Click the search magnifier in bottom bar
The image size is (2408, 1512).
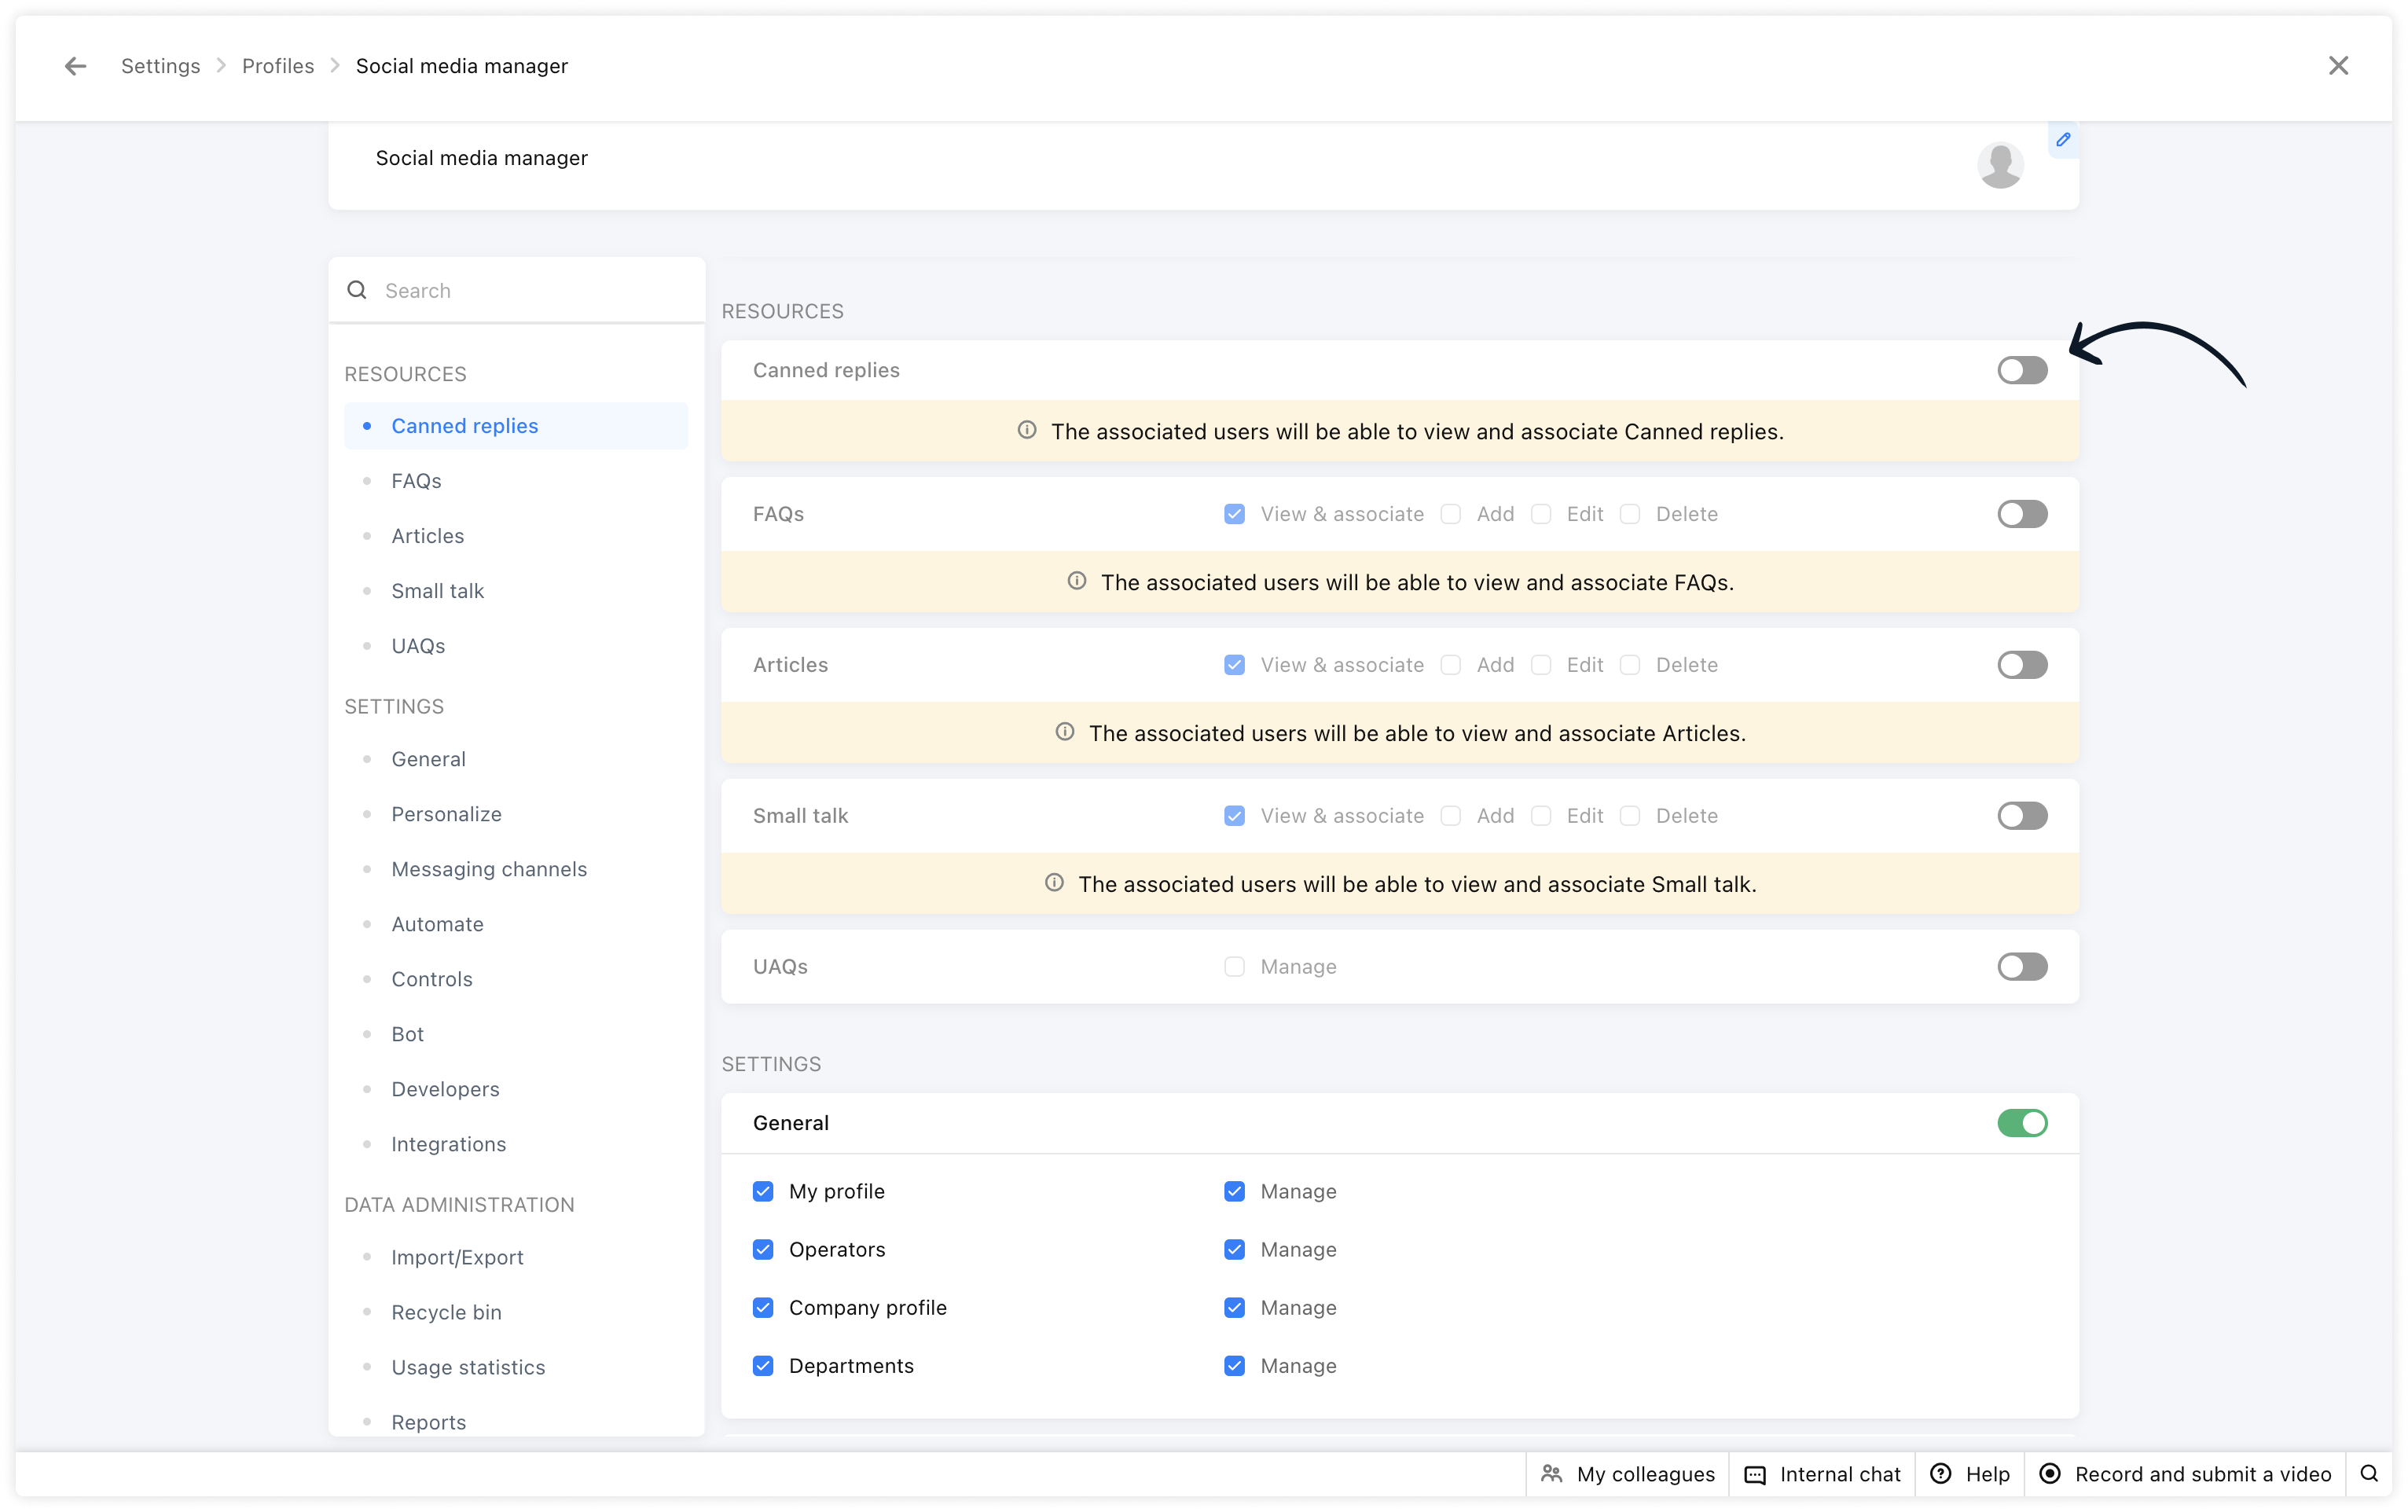pyautogui.click(x=2369, y=1474)
